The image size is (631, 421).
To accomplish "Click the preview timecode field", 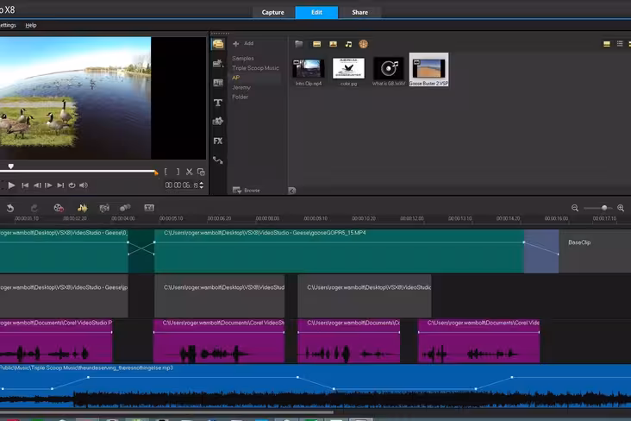I will point(182,185).
